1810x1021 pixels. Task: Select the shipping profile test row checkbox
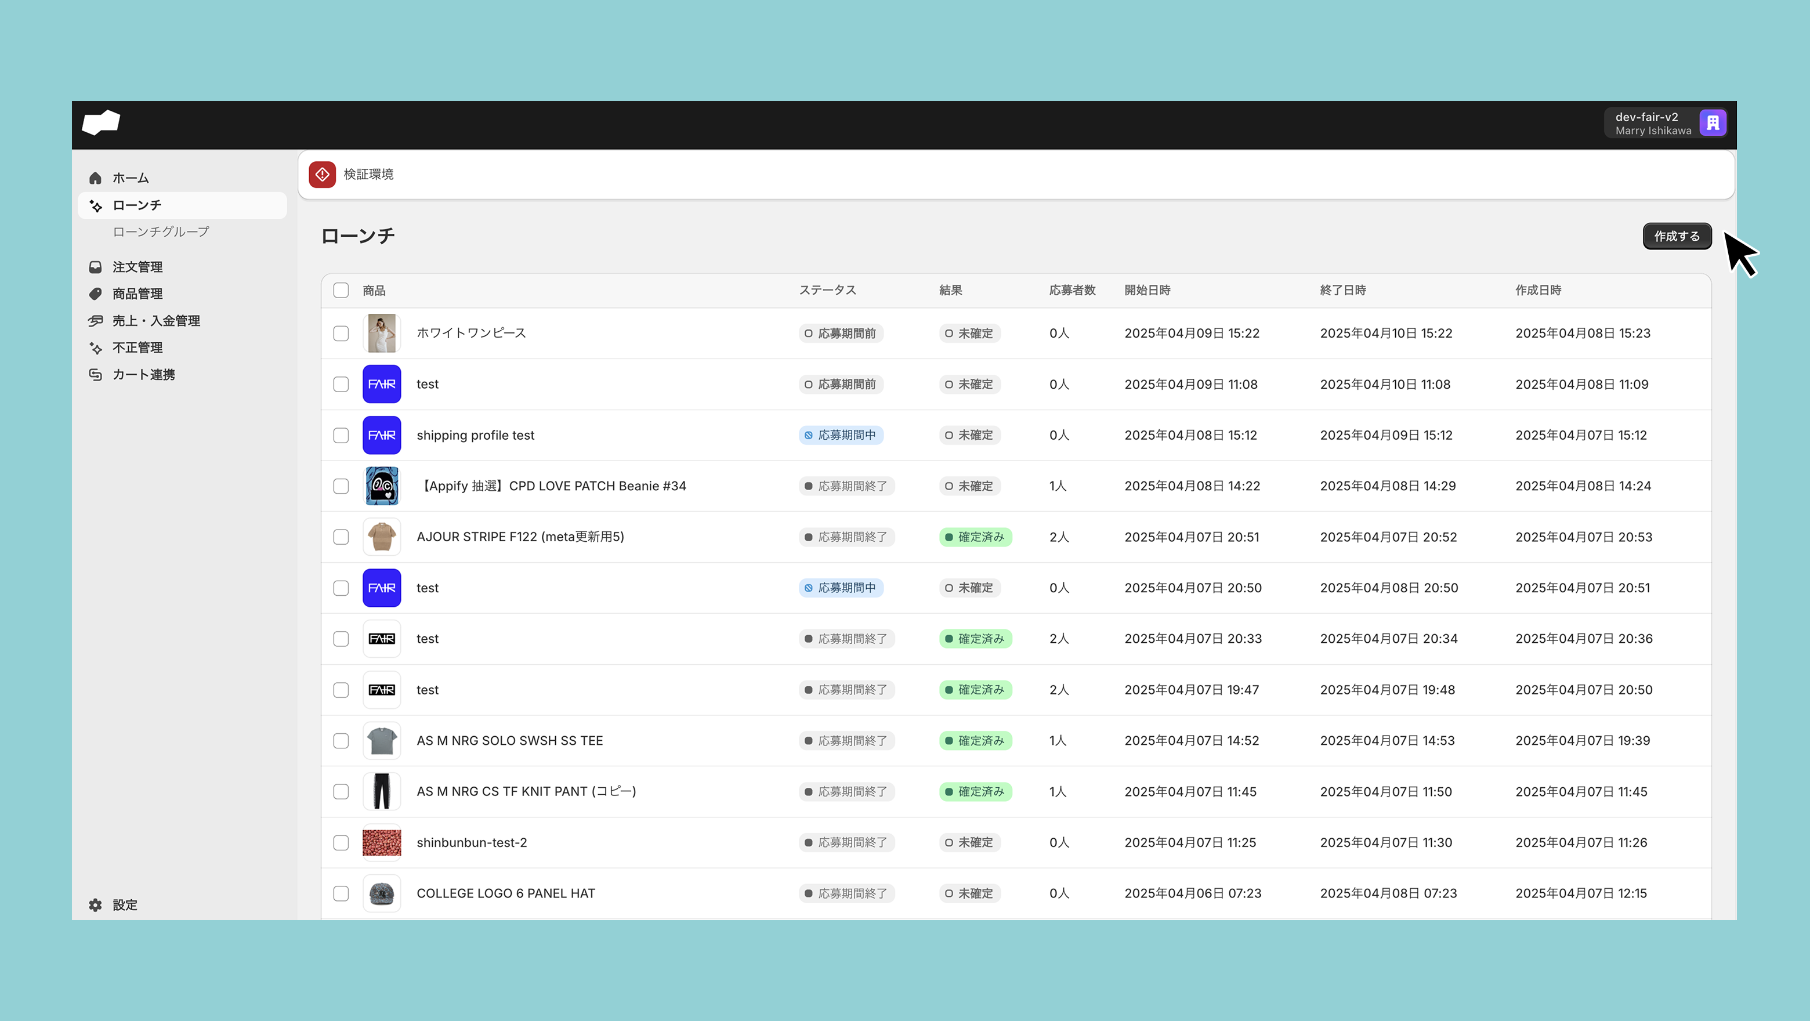pyautogui.click(x=341, y=436)
